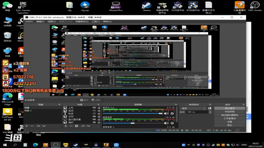
Task: Open the 文件(F) menu
Action: pyautogui.click(x=29, y=21)
